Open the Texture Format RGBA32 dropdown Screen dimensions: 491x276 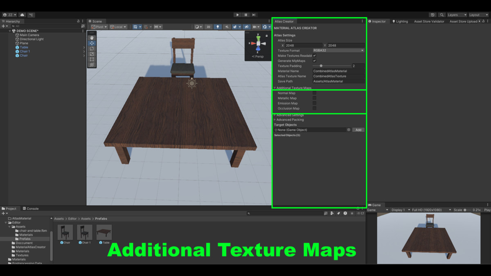338,51
